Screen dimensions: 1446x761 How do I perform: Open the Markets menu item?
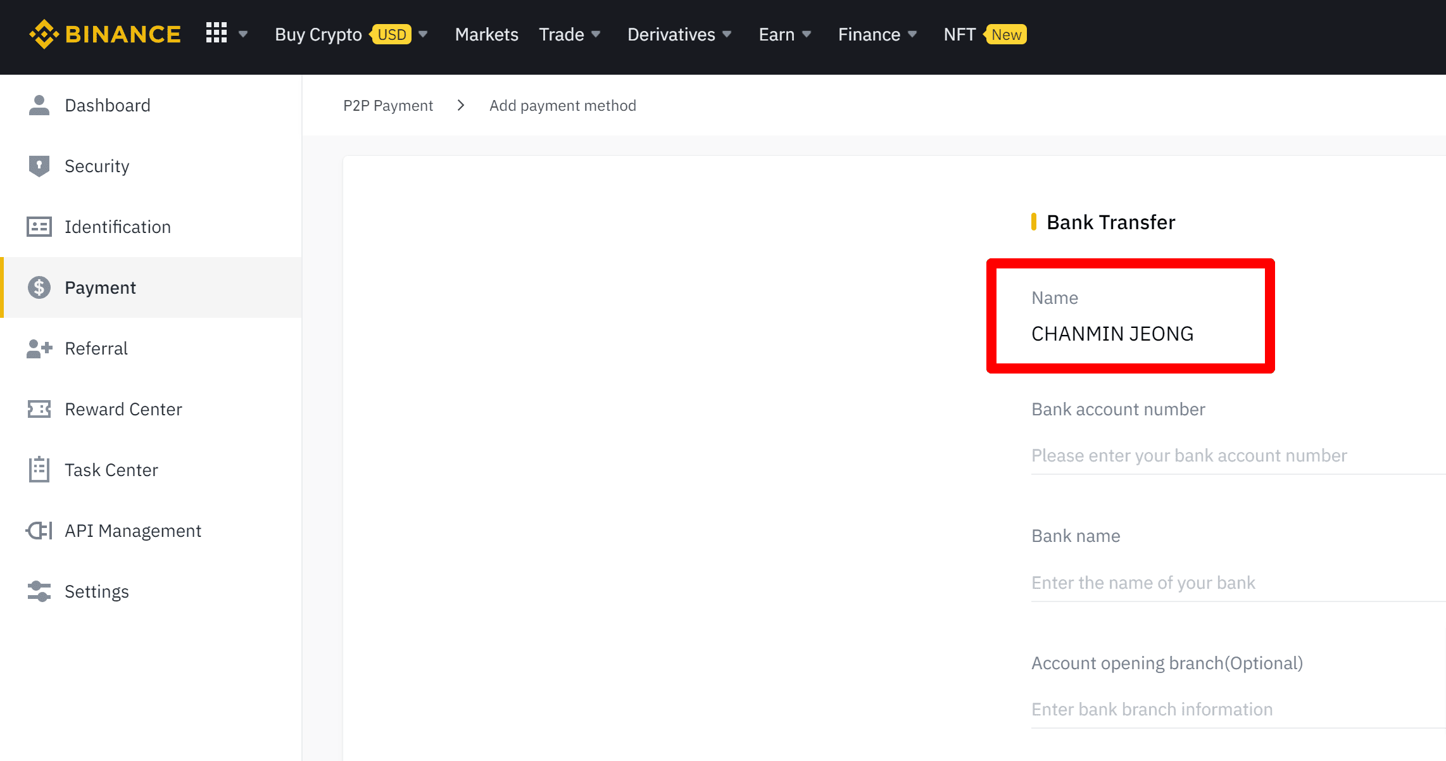(x=486, y=34)
